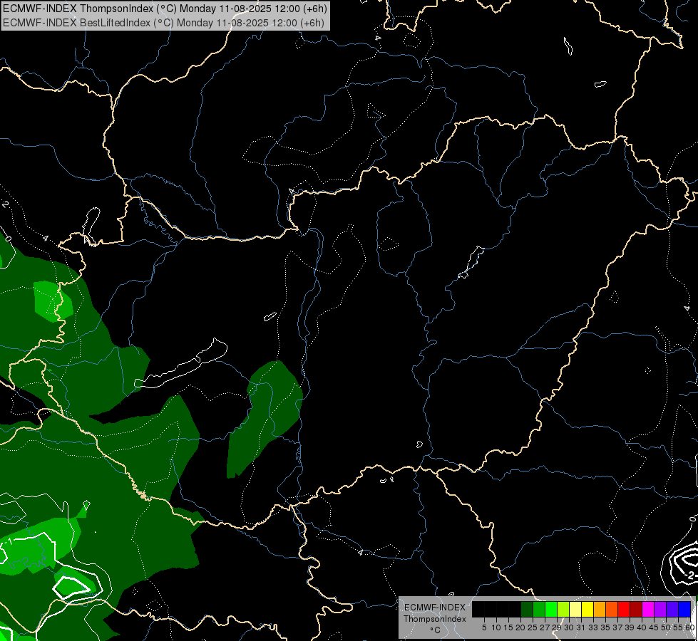Click legend tick value 29

click(557, 627)
